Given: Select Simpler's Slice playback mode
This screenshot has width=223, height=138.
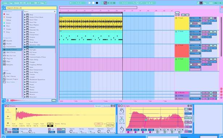Looking at the screenshot, I should pos(8,124).
